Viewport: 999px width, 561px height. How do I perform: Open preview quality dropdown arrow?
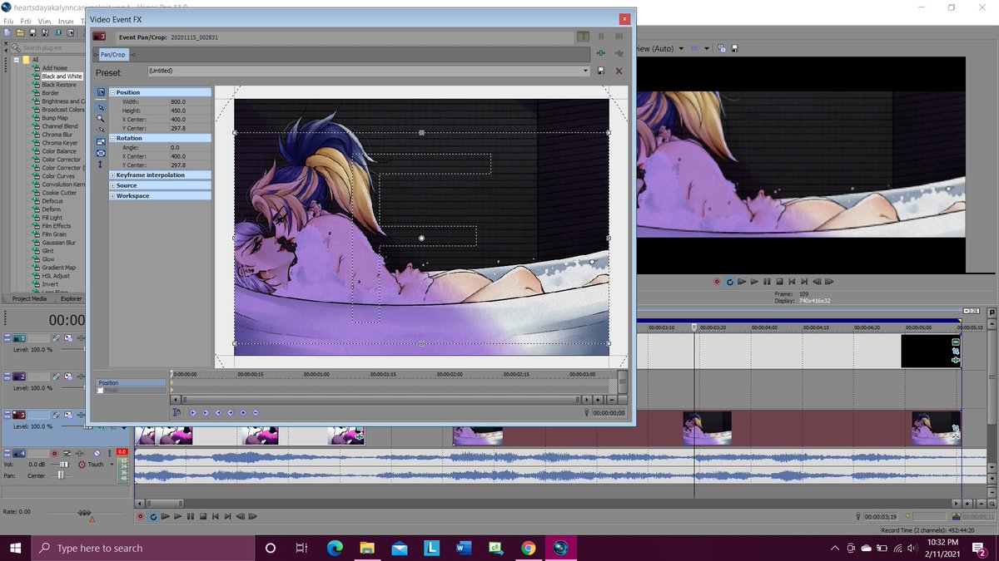click(681, 48)
